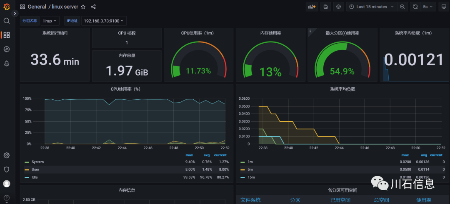Click the 1.97 GiB memory total value
The width and height of the screenshot is (450, 204).
point(127,70)
